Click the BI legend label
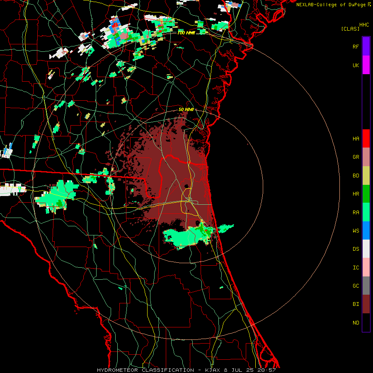373x373 pixels. pos(356,304)
